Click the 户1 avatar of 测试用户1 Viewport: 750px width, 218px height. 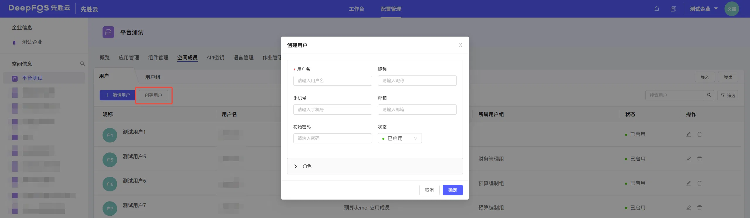(x=110, y=135)
